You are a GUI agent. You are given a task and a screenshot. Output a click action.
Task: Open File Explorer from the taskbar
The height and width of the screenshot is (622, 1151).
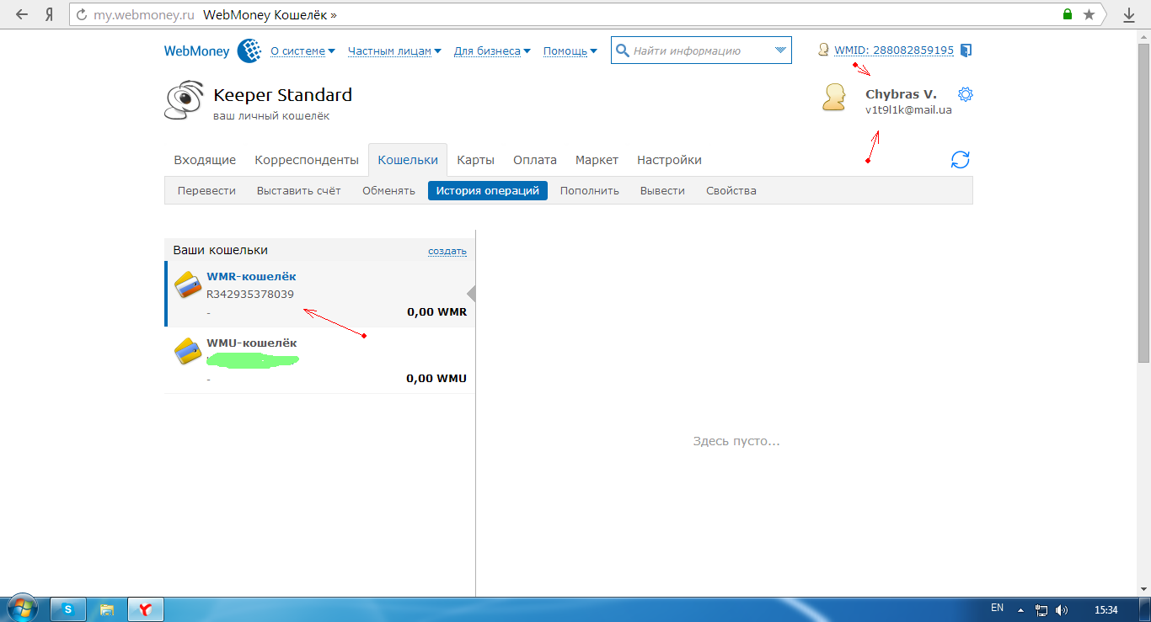pos(107,609)
